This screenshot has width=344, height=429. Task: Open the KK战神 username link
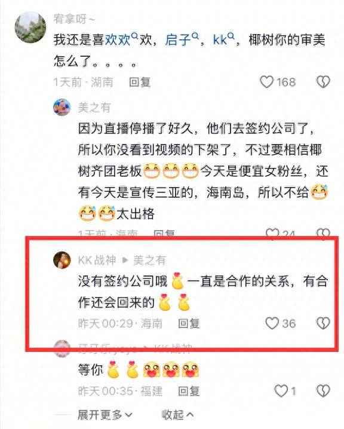click(x=97, y=260)
